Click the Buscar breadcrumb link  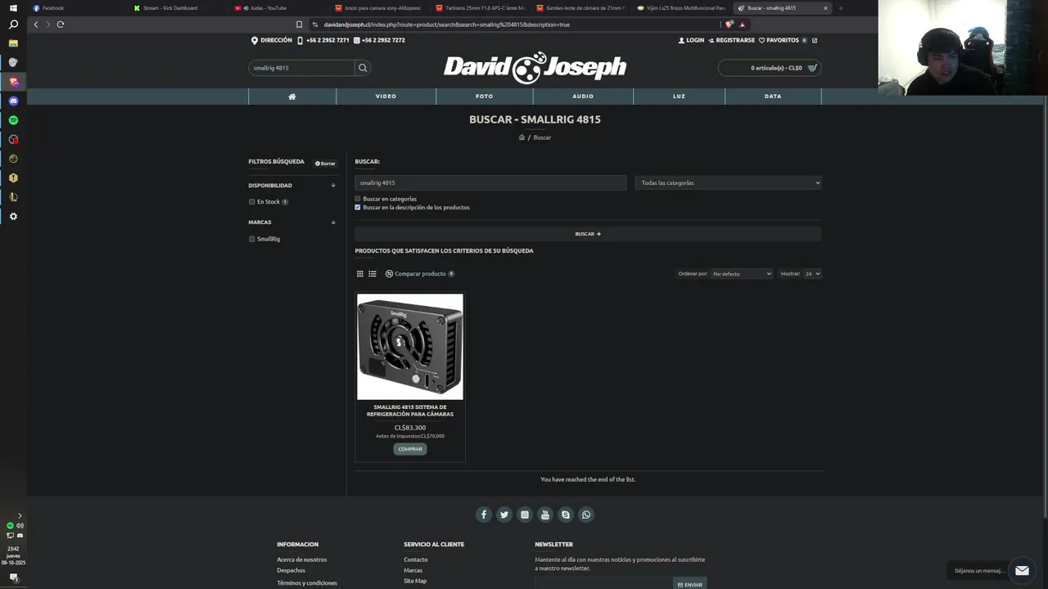pos(542,137)
